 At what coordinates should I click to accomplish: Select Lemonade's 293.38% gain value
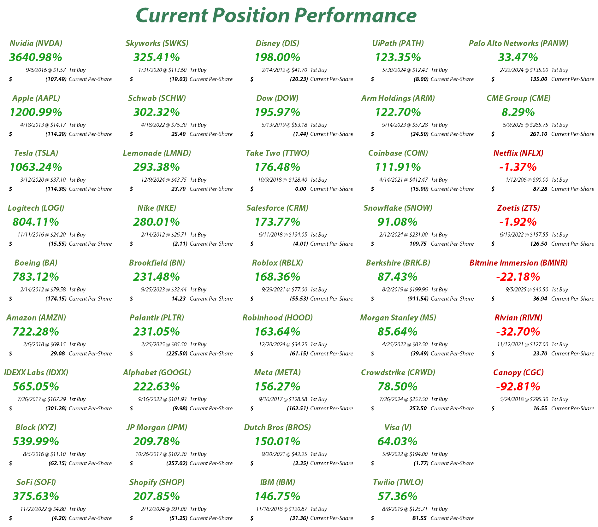coord(157,167)
